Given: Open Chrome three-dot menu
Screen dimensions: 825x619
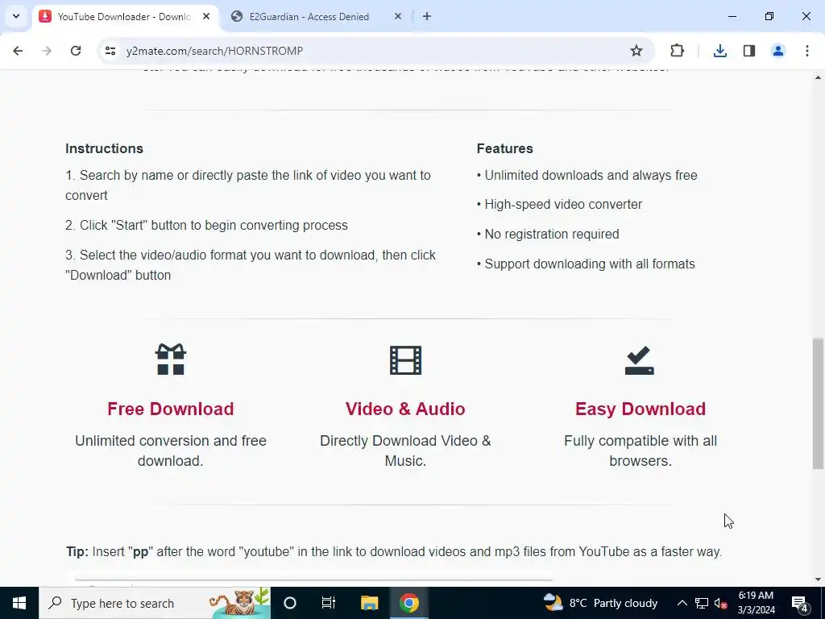Looking at the screenshot, I should coord(806,51).
